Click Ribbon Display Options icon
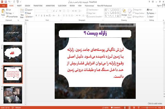 (153, 2)
